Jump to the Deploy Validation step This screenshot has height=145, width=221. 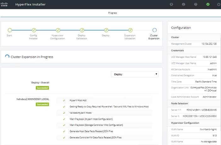coord(82,30)
